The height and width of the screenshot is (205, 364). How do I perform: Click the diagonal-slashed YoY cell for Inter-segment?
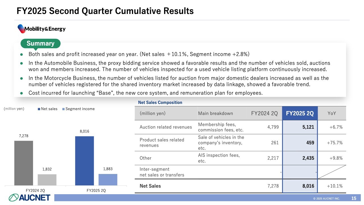click(332, 172)
